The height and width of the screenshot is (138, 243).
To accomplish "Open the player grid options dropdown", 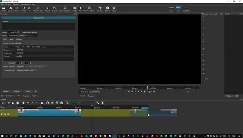I will (152, 92).
